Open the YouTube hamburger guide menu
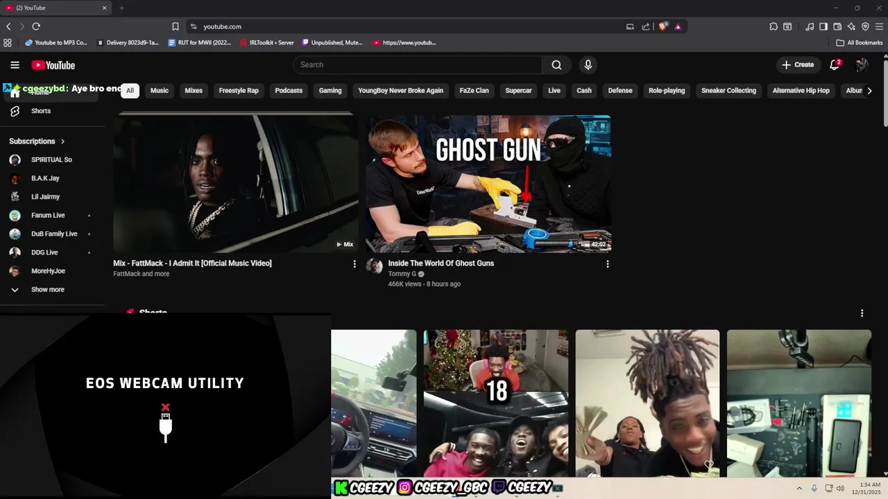 pyautogui.click(x=15, y=65)
